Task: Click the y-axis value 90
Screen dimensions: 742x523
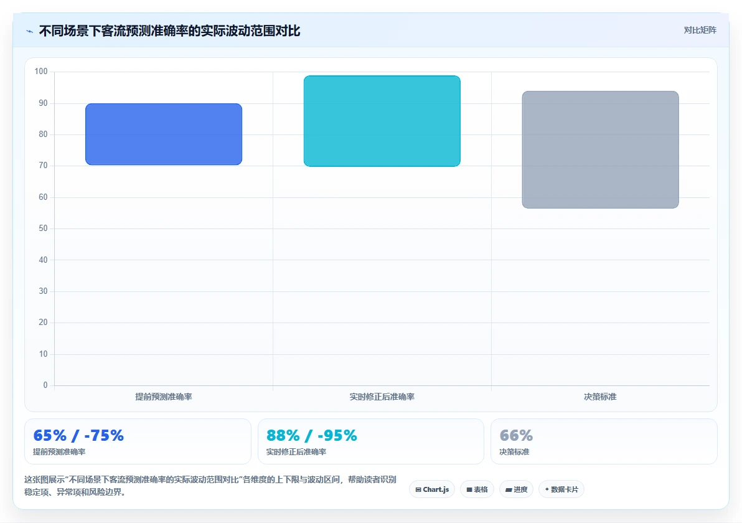Action: point(43,103)
